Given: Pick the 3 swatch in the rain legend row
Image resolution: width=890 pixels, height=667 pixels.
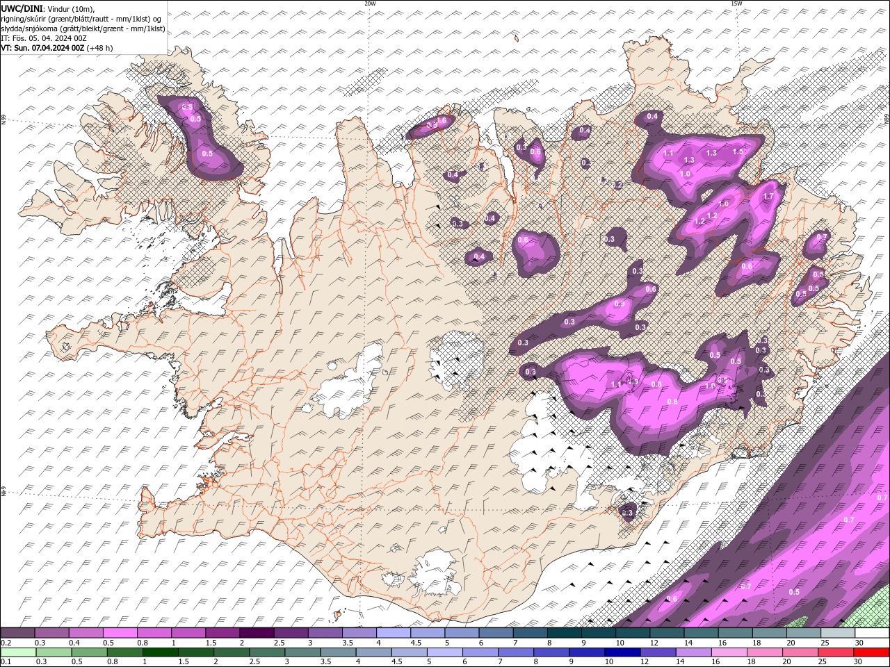Looking at the screenshot, I should (x=302, y=652).
